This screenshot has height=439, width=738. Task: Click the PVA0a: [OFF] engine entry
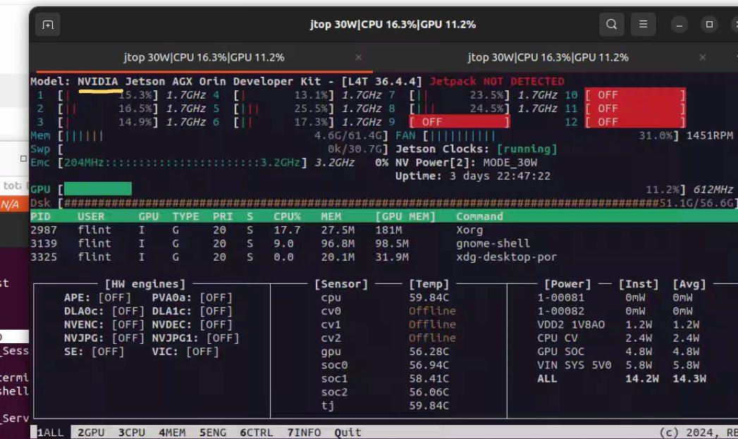click(x=192, y=298)
